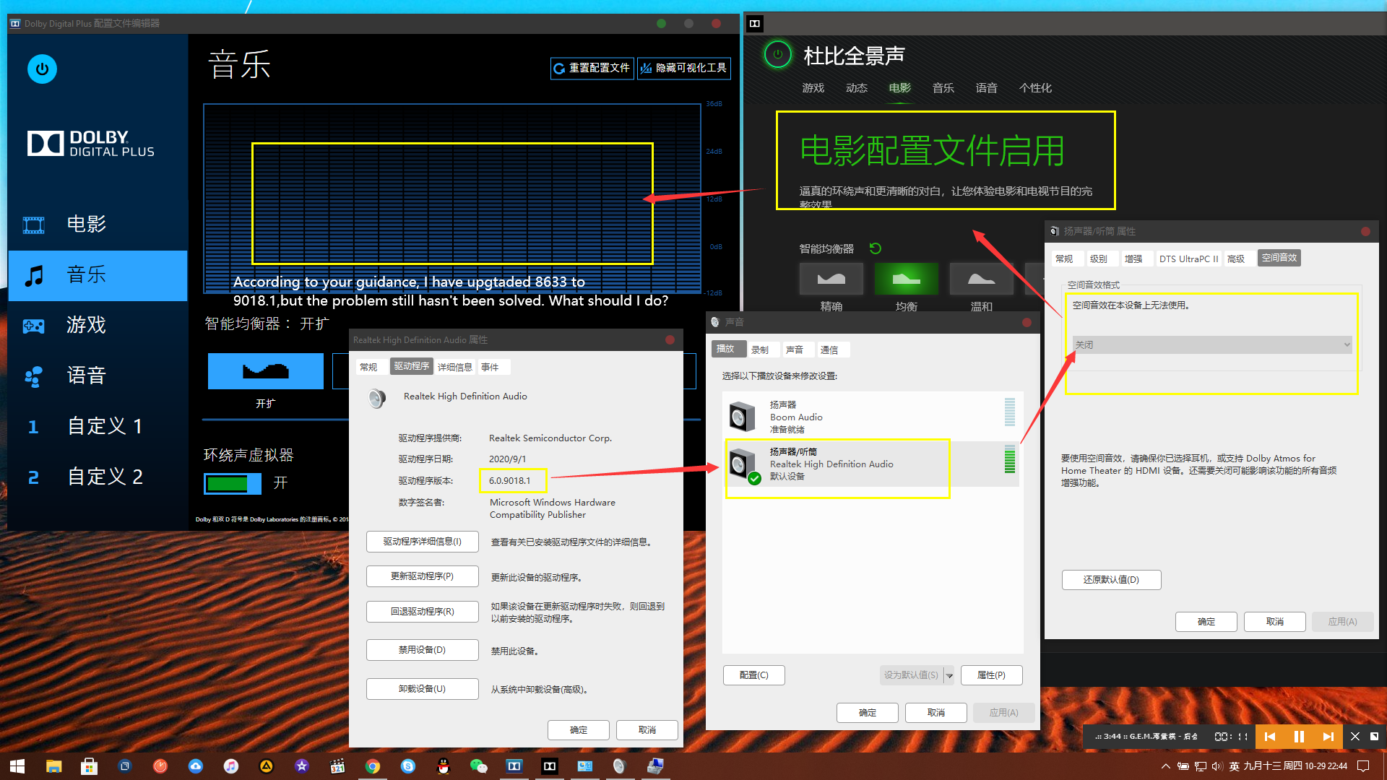
Task: Select the 自定义 2 custom profile
Action: point(98,477)
